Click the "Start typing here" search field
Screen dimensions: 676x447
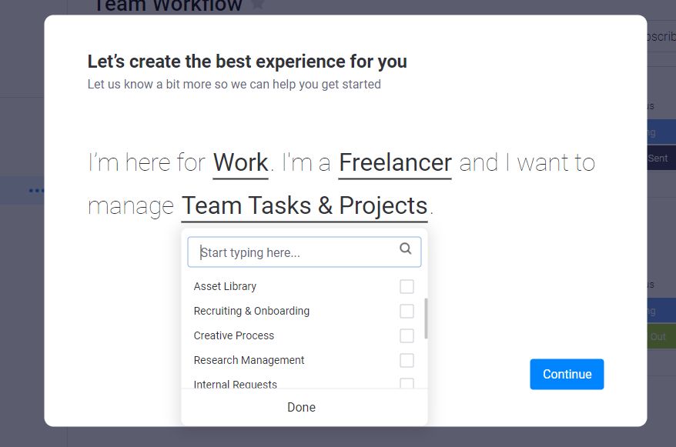click(293, 251)
